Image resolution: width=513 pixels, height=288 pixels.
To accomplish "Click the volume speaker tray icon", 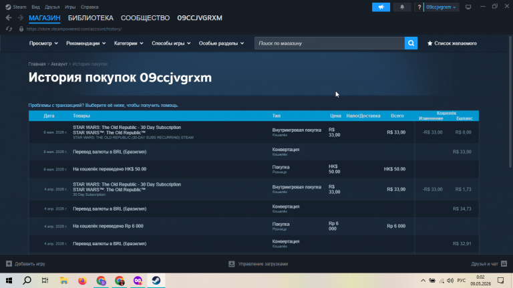I will coord(450,281).
